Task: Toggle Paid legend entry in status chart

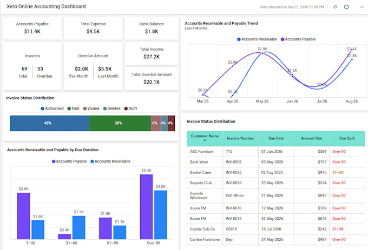Action: click(73, 109)
